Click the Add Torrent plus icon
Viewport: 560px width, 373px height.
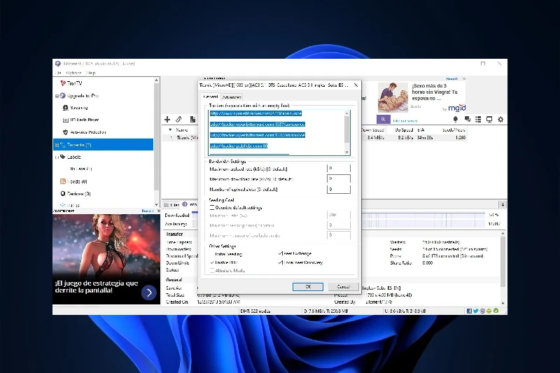(167, 120)
